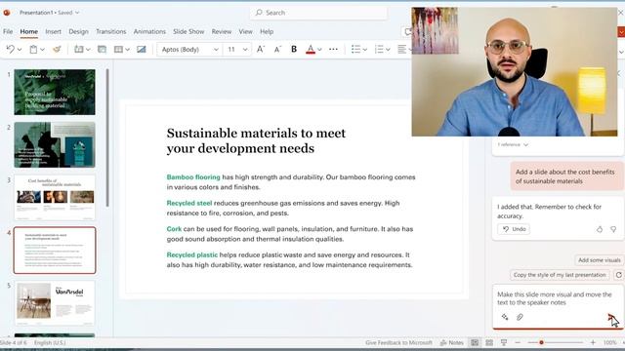Click the 100% zoom level
625x351 pixels.
click(x=609, y=342)
